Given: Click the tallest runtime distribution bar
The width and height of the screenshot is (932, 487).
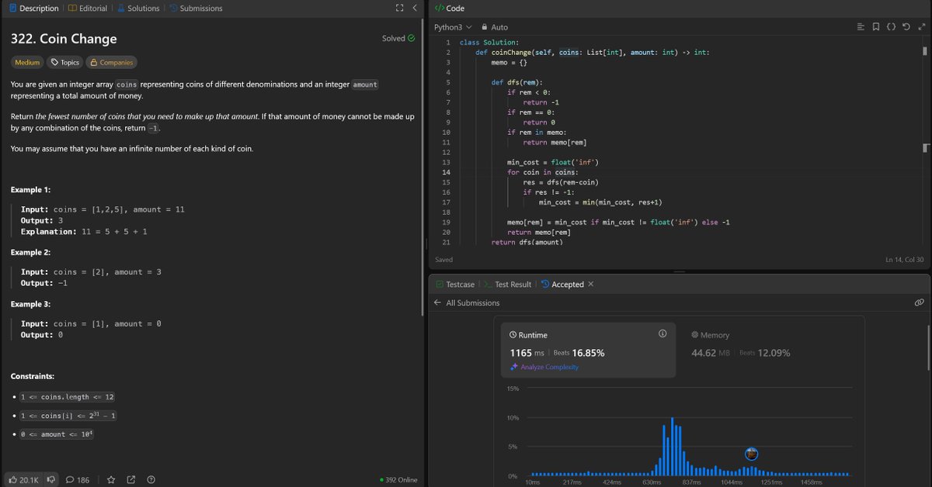Looking at the screenshot, I should [673, 447].
